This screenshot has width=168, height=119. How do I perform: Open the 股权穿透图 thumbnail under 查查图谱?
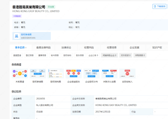point(38,73)
